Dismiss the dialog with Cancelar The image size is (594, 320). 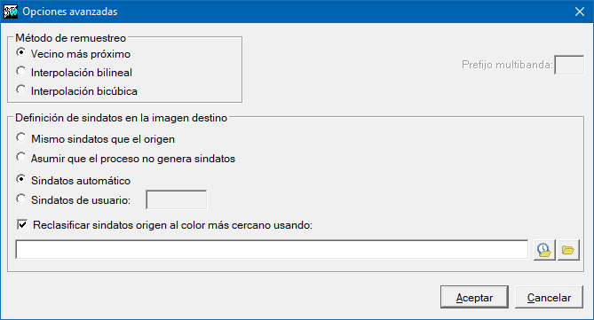(x=549, y=297)
